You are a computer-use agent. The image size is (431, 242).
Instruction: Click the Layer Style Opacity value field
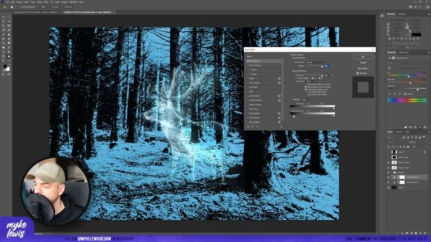(326, 66)
